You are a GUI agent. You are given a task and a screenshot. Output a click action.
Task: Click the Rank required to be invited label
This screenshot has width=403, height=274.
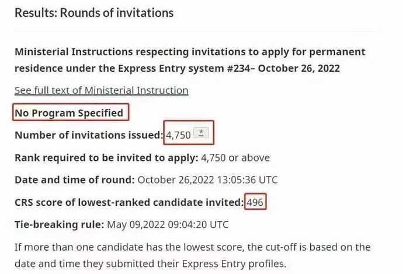(x=106, y=157)
